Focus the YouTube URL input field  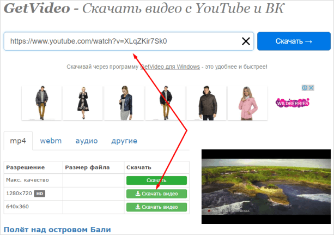pyautogui.click(x=129, y=41)
